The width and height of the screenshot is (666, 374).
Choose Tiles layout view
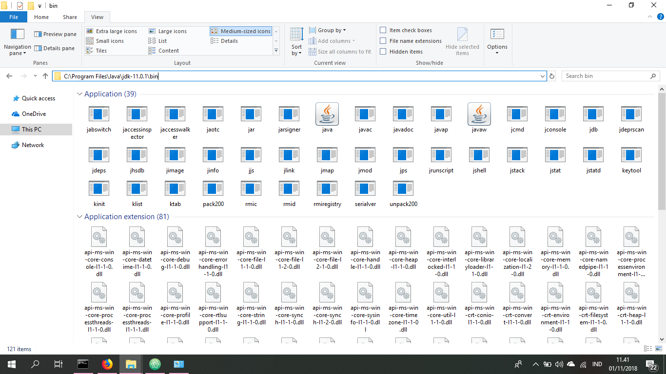pyautogui.click(x=97, y=51)
